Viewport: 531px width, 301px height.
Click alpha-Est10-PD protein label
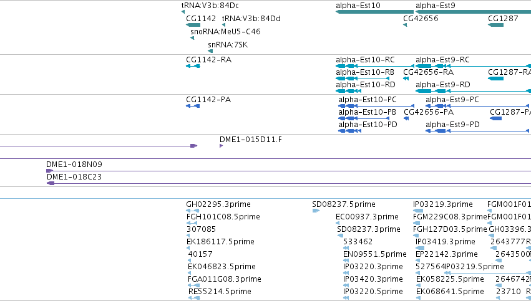368,125
